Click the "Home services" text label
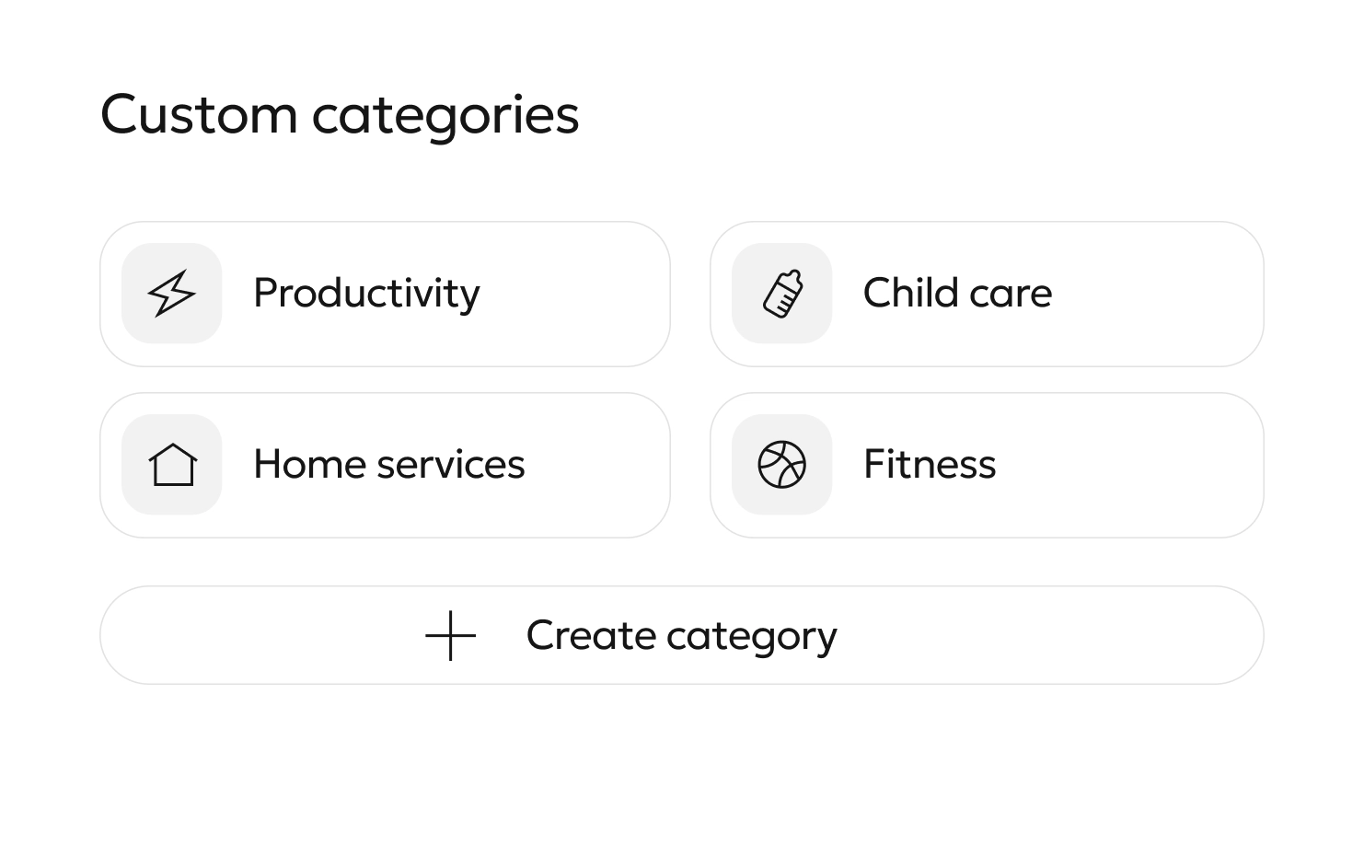Screen dimensions: 1364x856 pyautogui.click(x=388, y=464)
